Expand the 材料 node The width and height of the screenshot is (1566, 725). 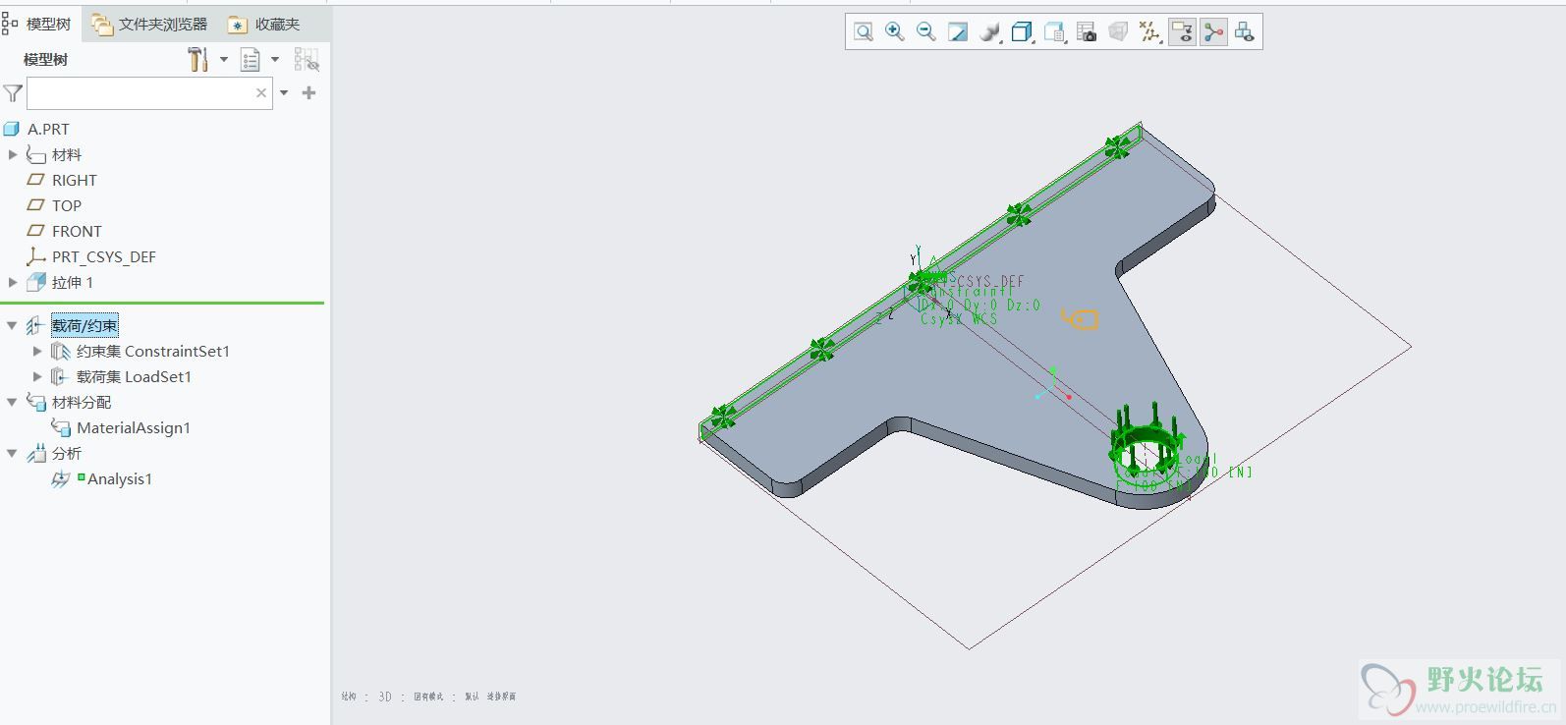pyautogui.click(x=13, y=154)
